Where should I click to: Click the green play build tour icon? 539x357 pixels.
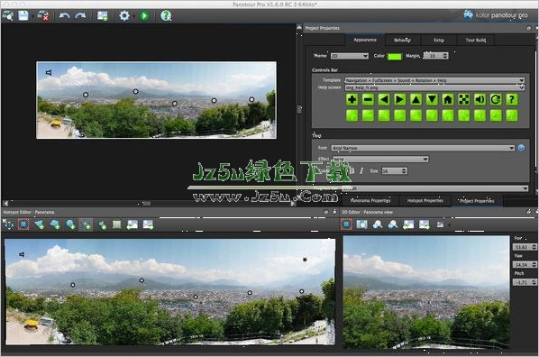(144, 16)
